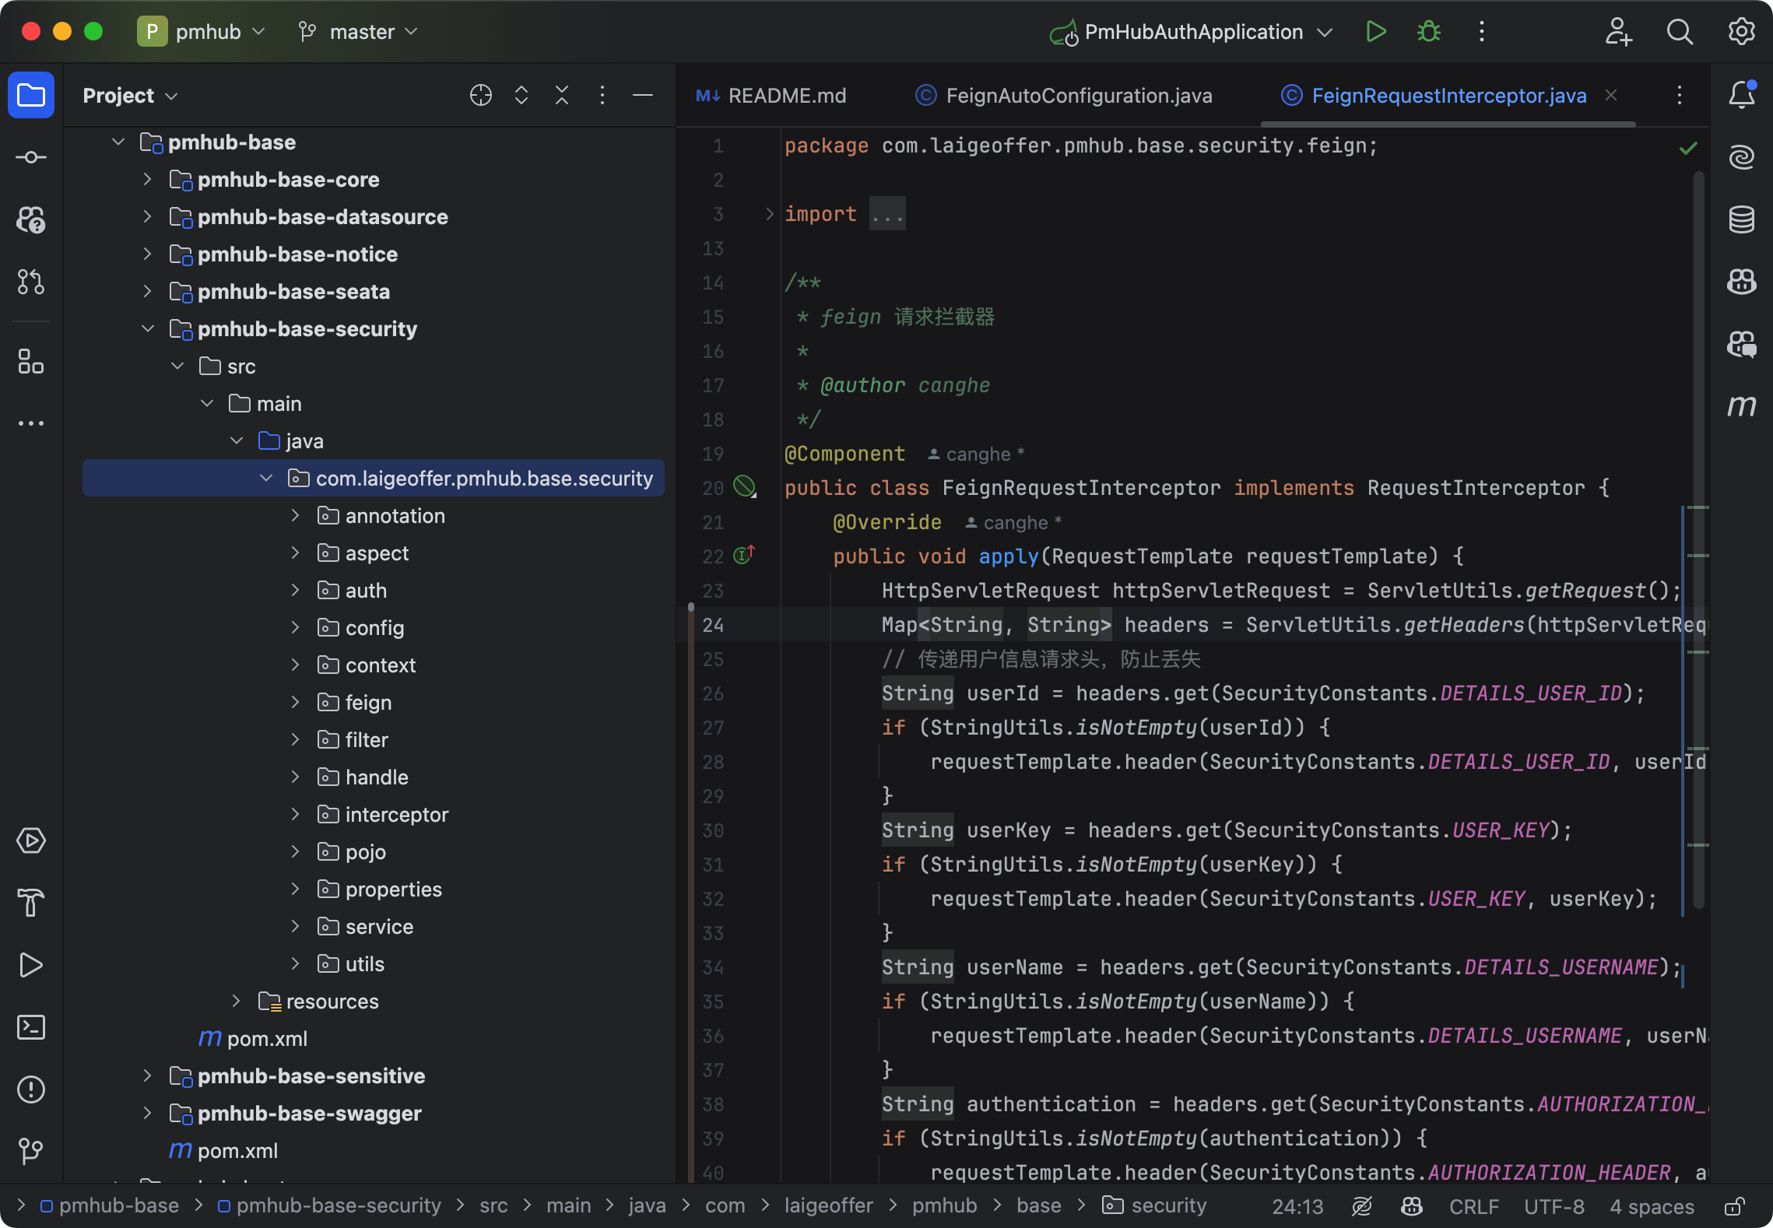Open the Maven tool window
This screenshot has width=1773, height=1228.
coord(1742,406)
